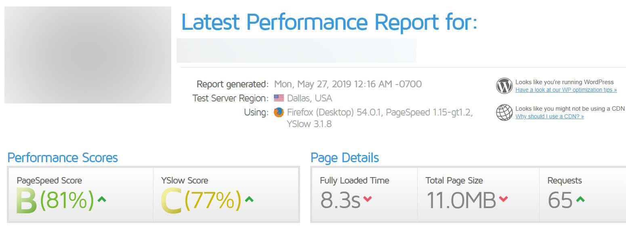
Task: Click the Page Details heading
Action: [x=345, y=157]
